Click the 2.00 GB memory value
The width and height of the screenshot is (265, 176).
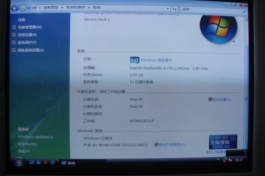(136, 75)
